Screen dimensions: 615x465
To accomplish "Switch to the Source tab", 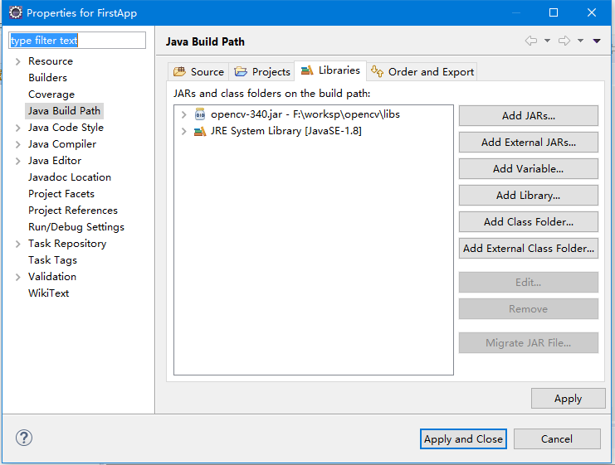I will coord(198,72).
